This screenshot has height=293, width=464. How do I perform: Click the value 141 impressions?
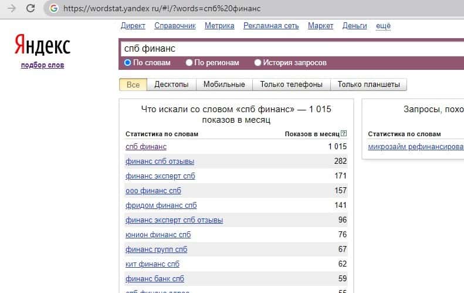point(341,205)
